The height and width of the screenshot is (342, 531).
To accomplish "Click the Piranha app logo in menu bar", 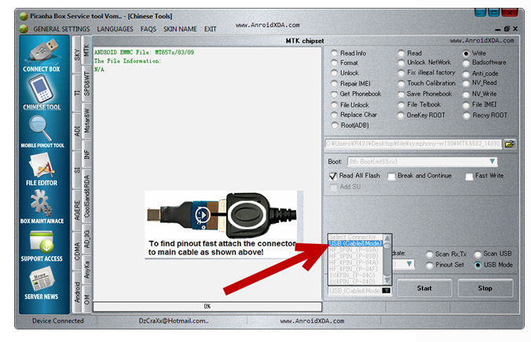I will (24, 29).
